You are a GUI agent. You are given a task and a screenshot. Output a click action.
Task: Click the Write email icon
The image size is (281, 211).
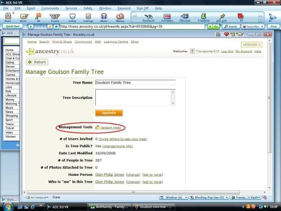(23, 18)
